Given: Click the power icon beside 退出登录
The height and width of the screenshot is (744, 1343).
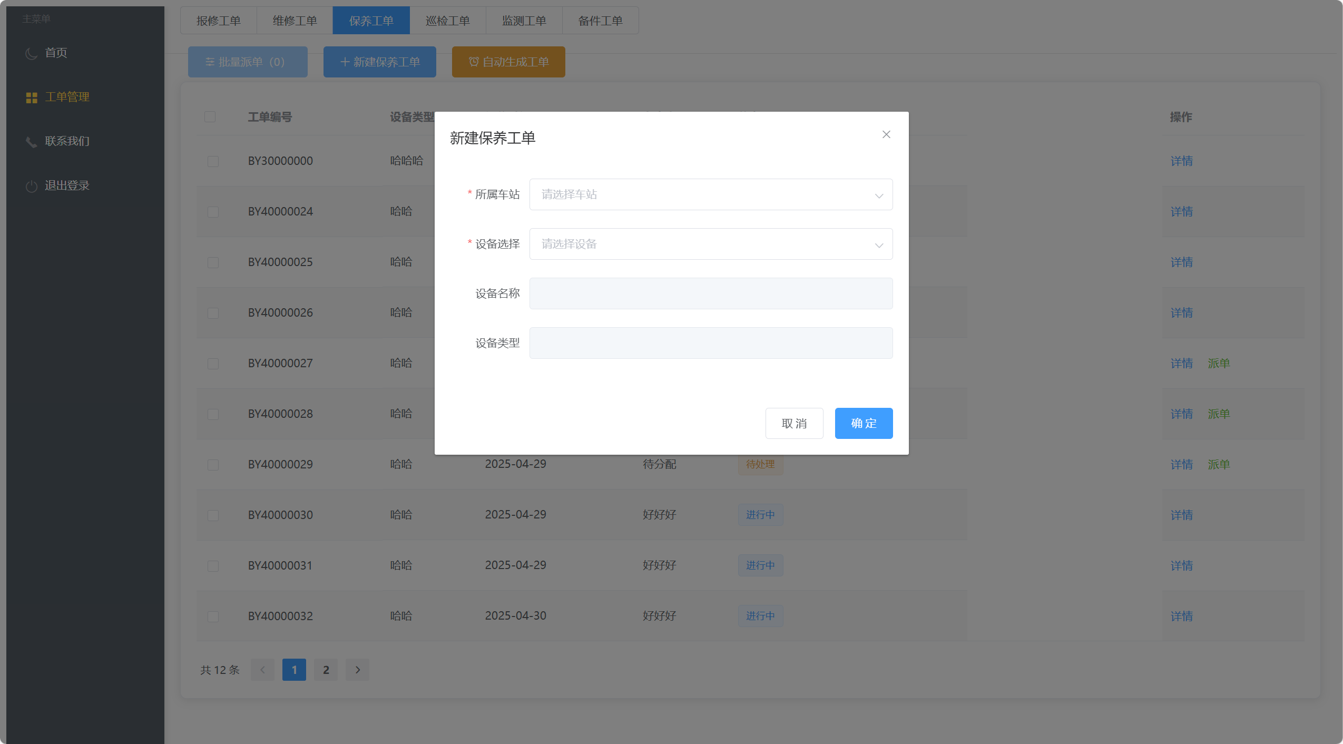Looking at the screenshot, I should [x=31, y=186].
